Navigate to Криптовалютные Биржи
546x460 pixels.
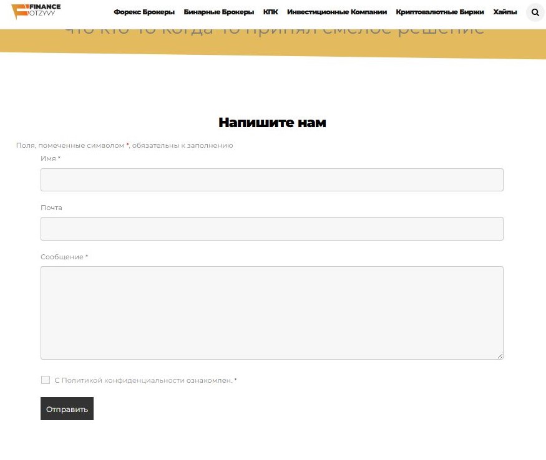(440, 12)
